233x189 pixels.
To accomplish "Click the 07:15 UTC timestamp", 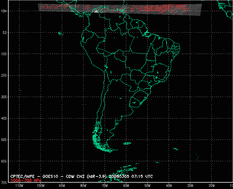I will pyautogui.click(x=142, y=176).
